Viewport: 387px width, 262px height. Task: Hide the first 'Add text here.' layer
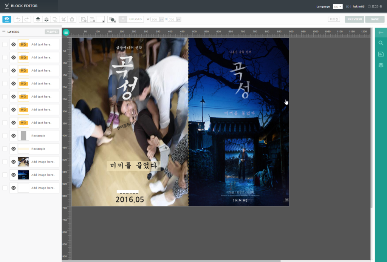click(14, 44)
